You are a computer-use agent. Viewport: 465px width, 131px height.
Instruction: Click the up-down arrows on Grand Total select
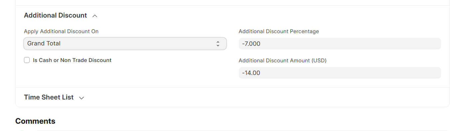click(x=218, y=43)
